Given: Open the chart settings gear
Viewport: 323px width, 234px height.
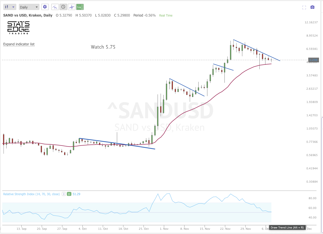Looking at the screenshot, I should pyautogui.click(x=45, y=7).
